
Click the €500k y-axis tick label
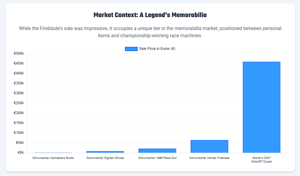19,54
